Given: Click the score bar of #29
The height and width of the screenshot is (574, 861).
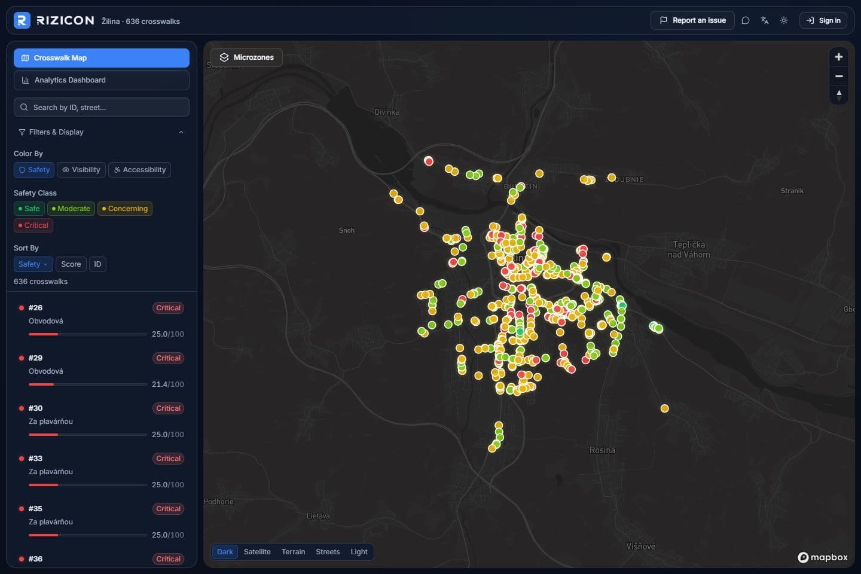Looking at the screenshot, I should pyautogui.click(x=88, y=384).
